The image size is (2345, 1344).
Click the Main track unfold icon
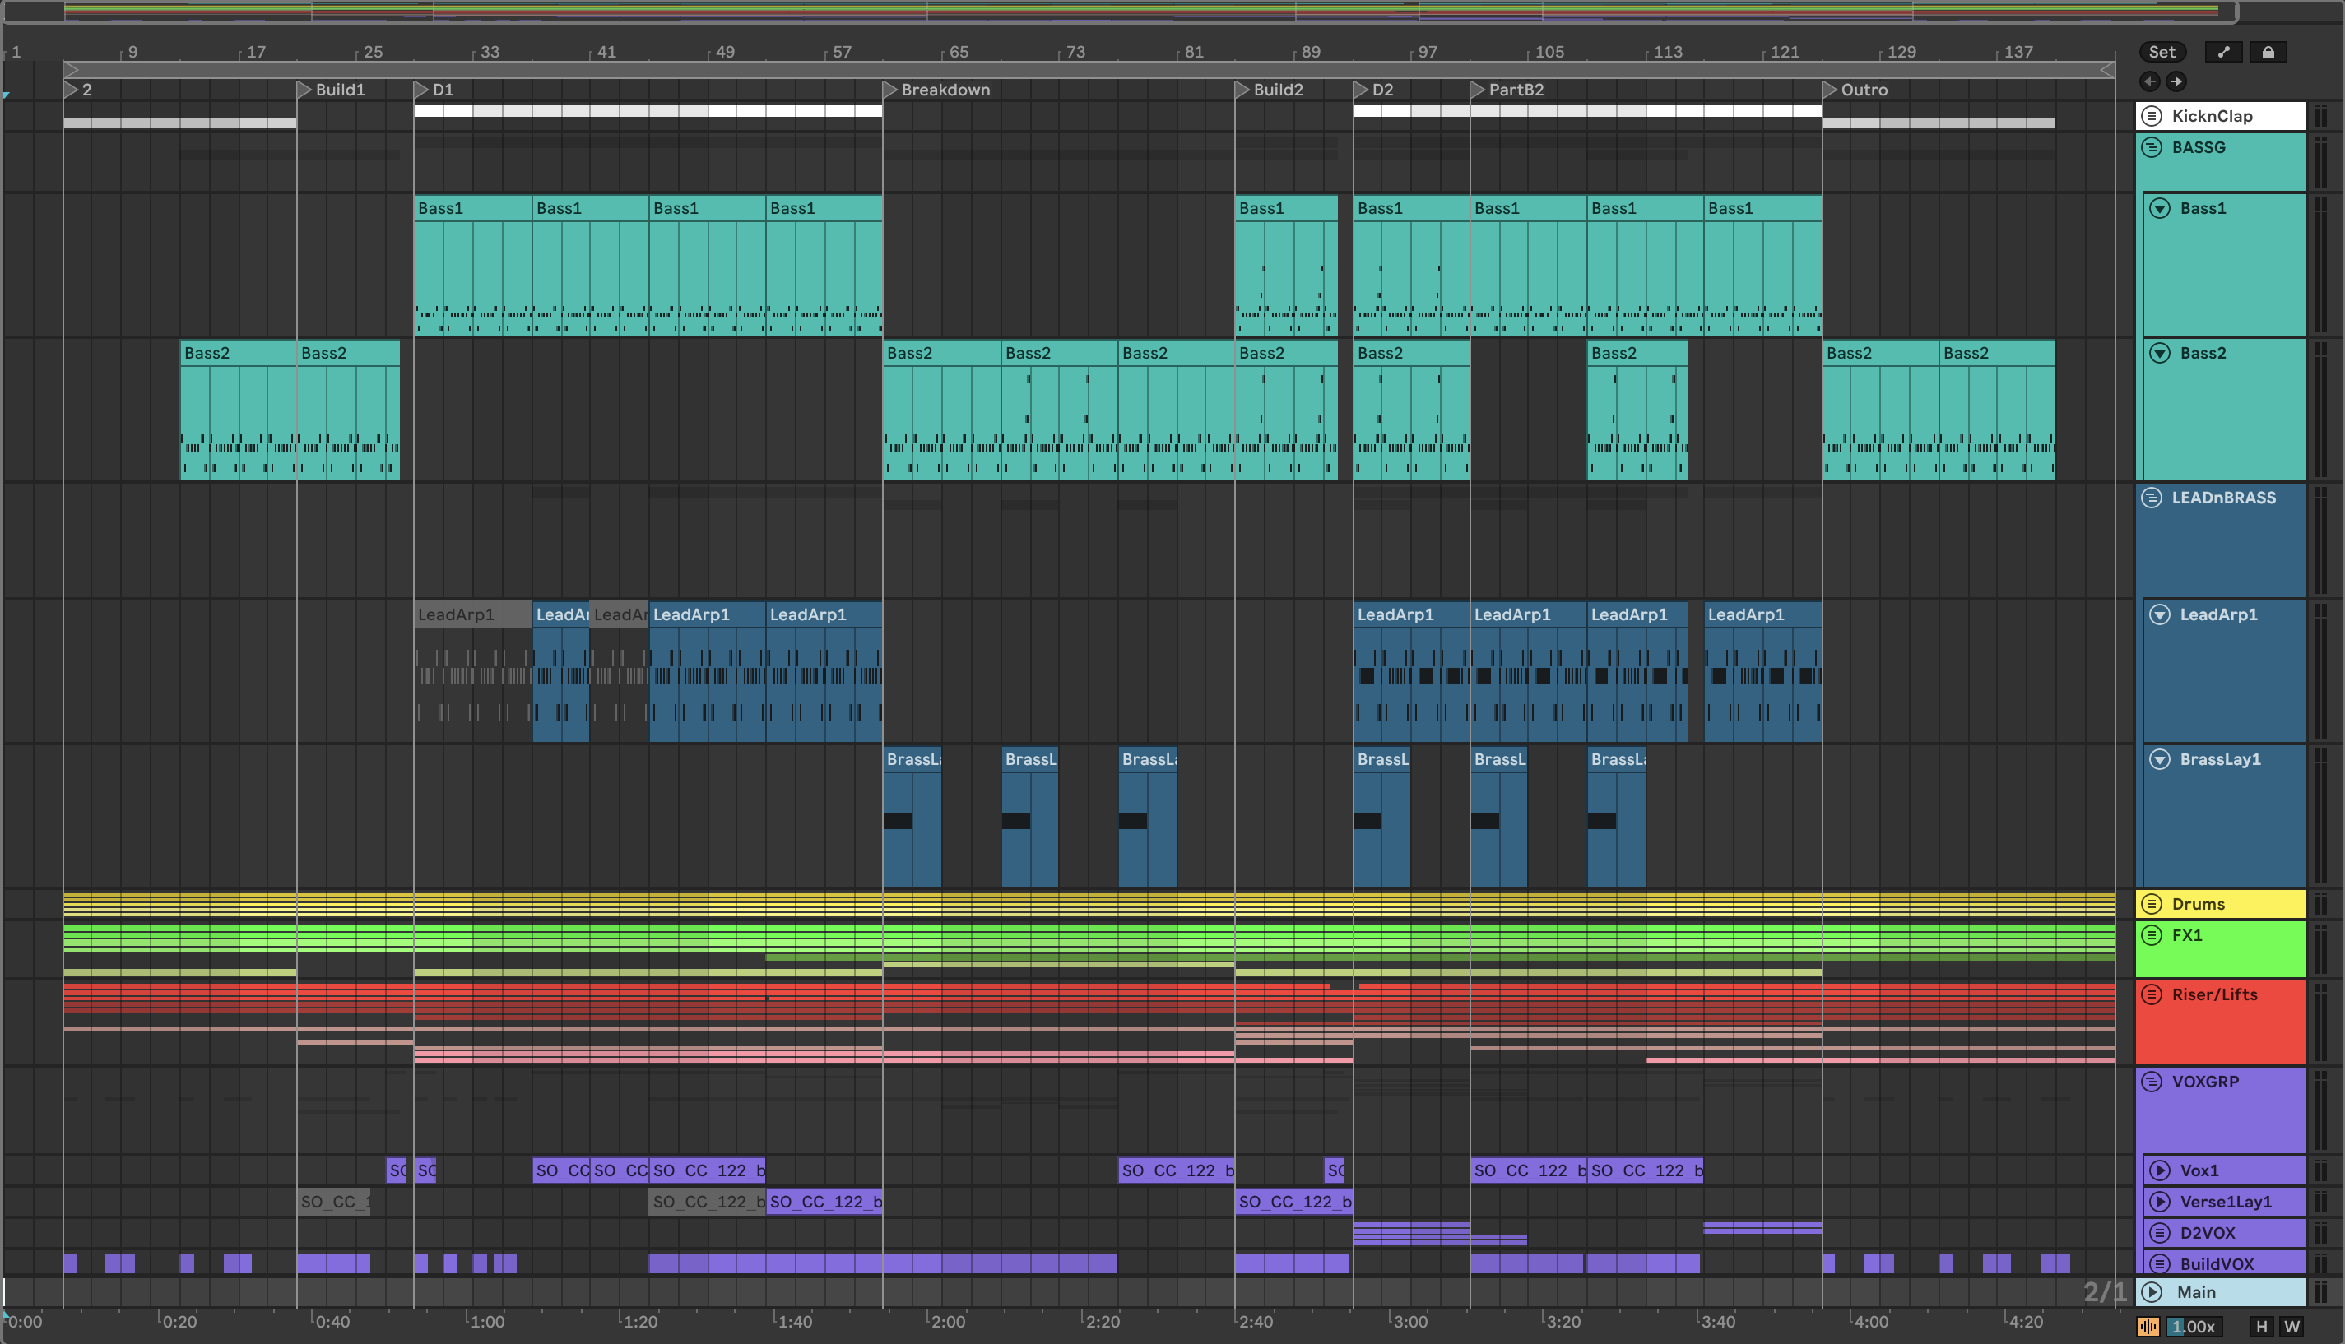[x=2152, y=1292]
